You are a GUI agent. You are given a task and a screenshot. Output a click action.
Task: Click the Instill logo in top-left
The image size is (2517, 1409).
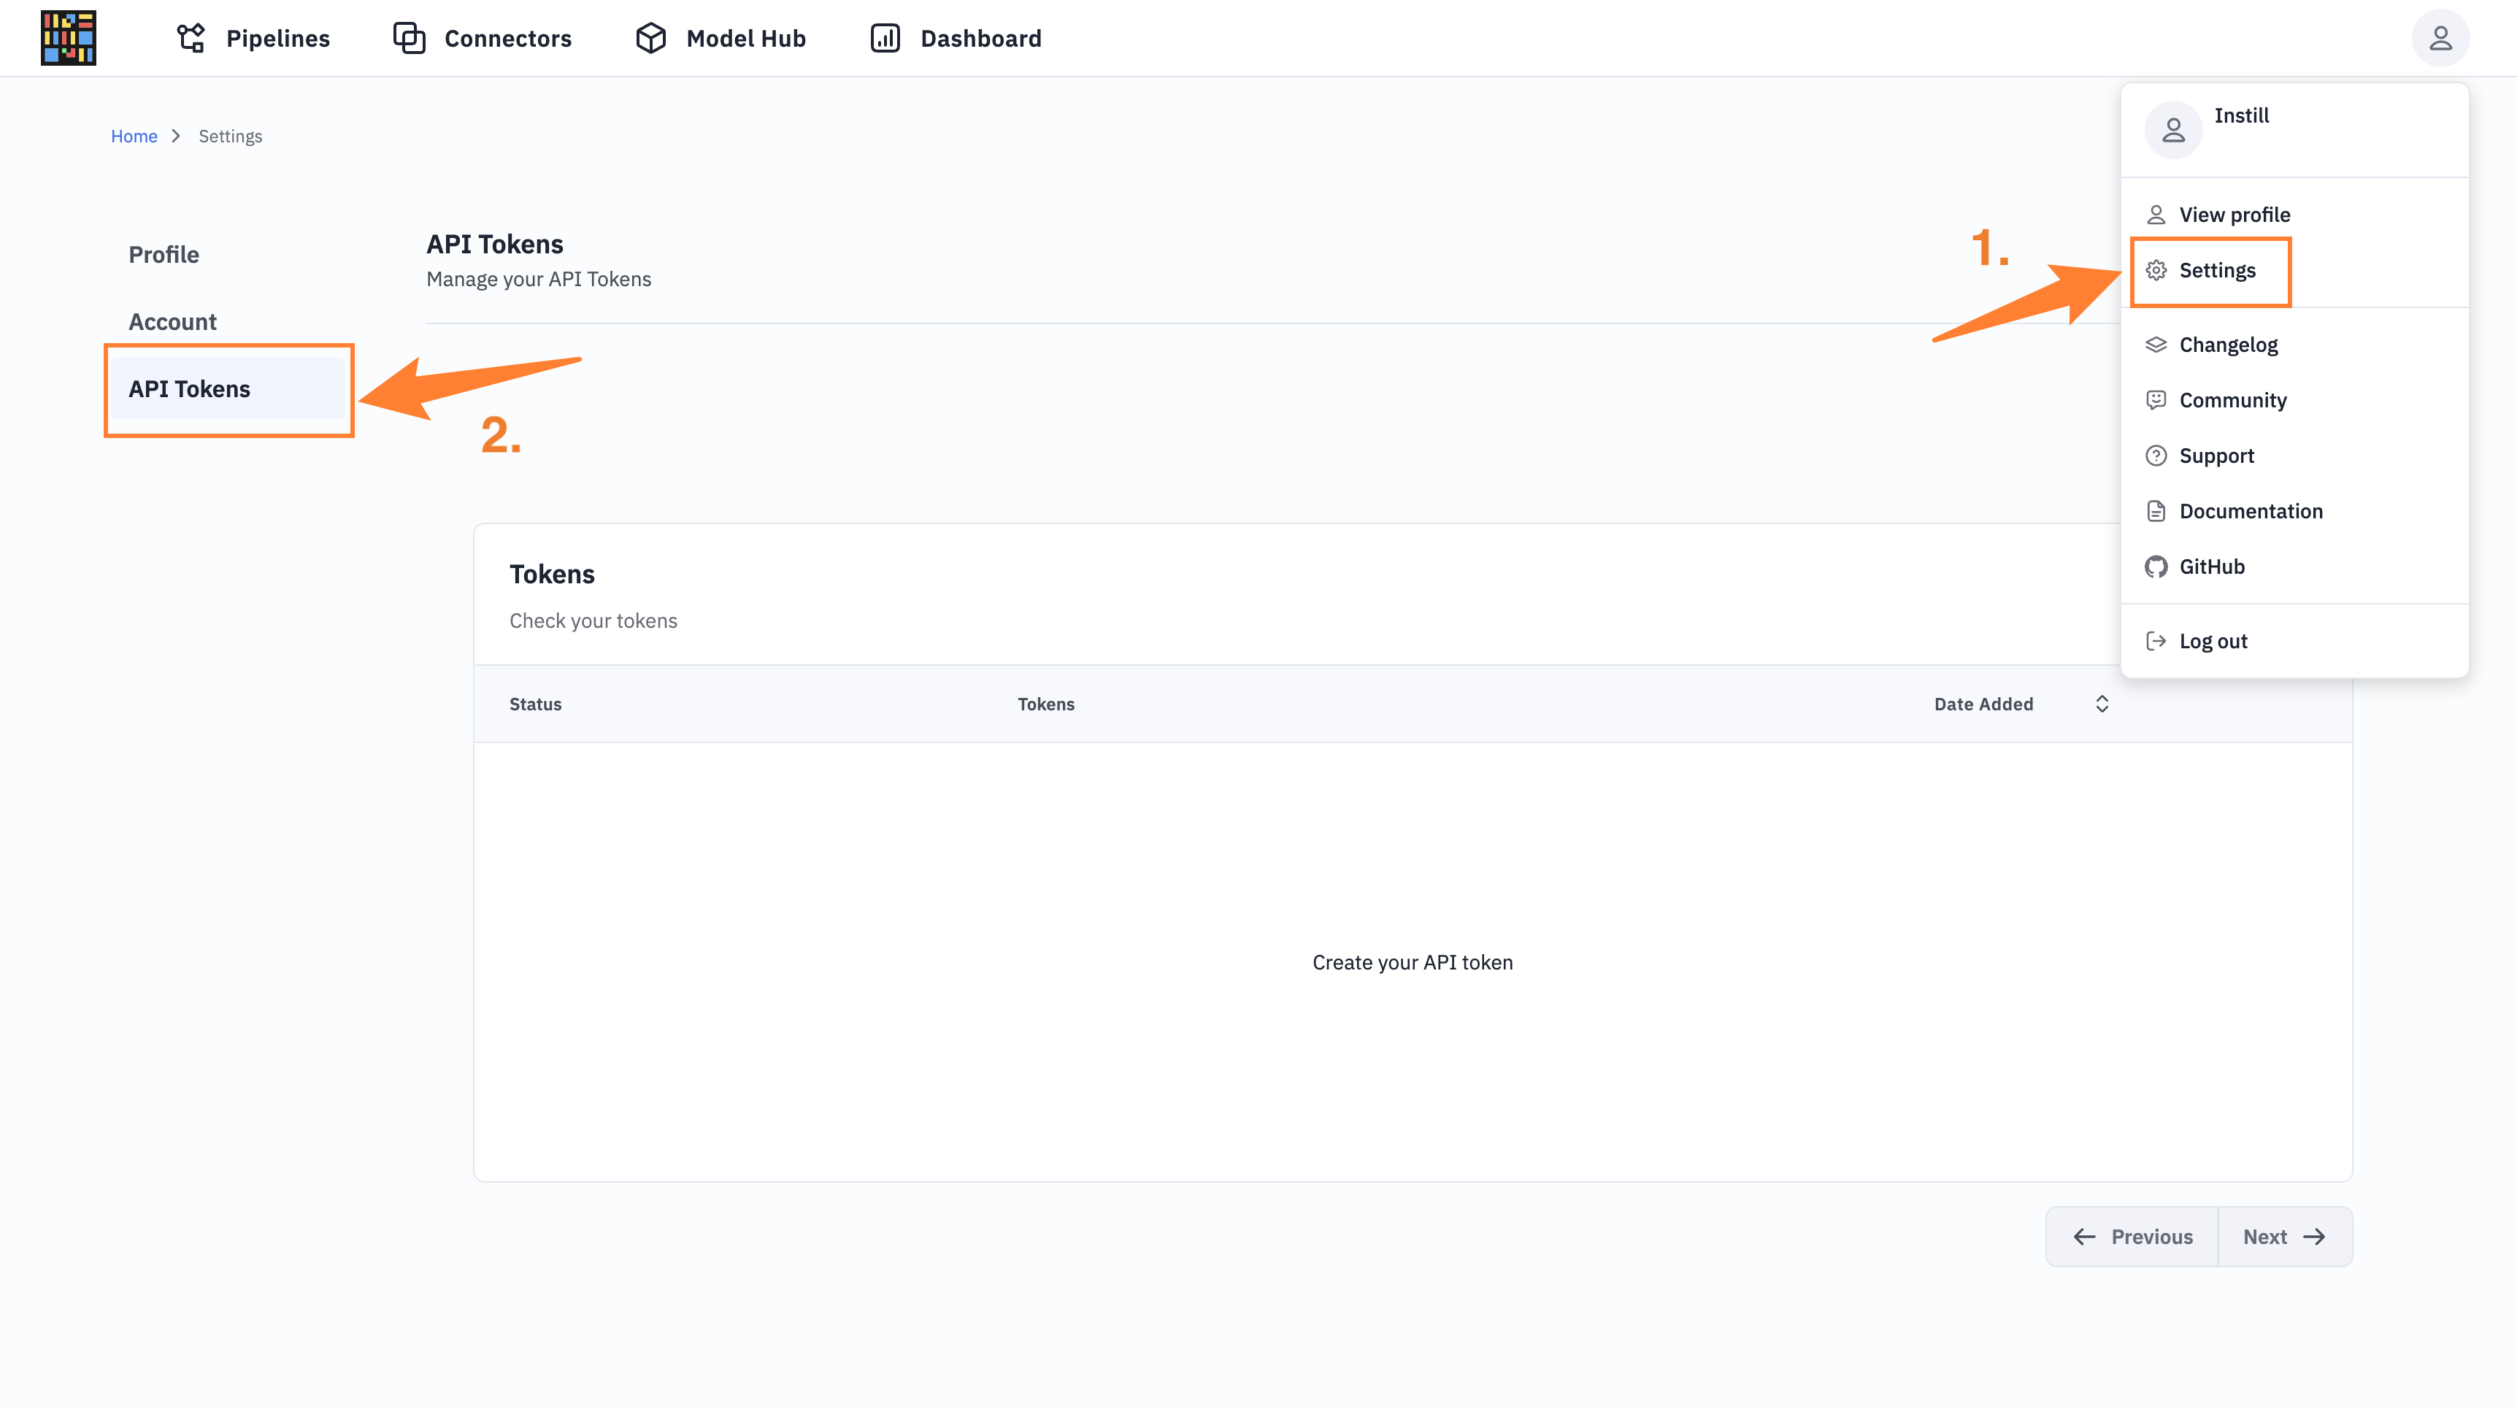pos(69,38)
